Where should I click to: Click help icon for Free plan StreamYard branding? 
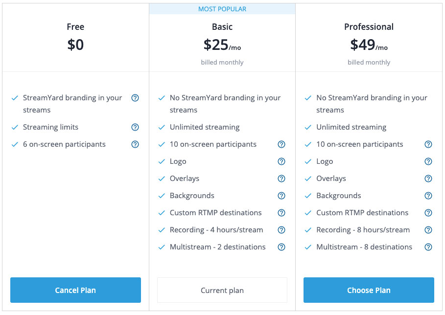pyautogui.click(x=135, y=98)
